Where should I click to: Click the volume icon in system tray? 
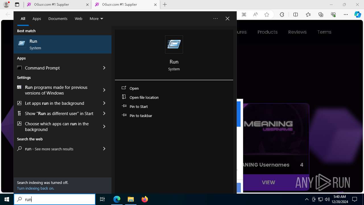[327, 199]
